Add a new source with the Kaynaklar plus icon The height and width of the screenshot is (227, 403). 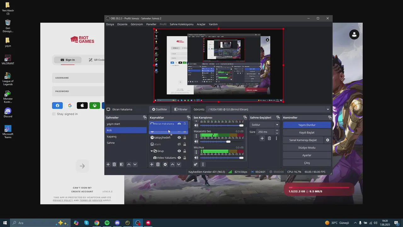point(152,164)
